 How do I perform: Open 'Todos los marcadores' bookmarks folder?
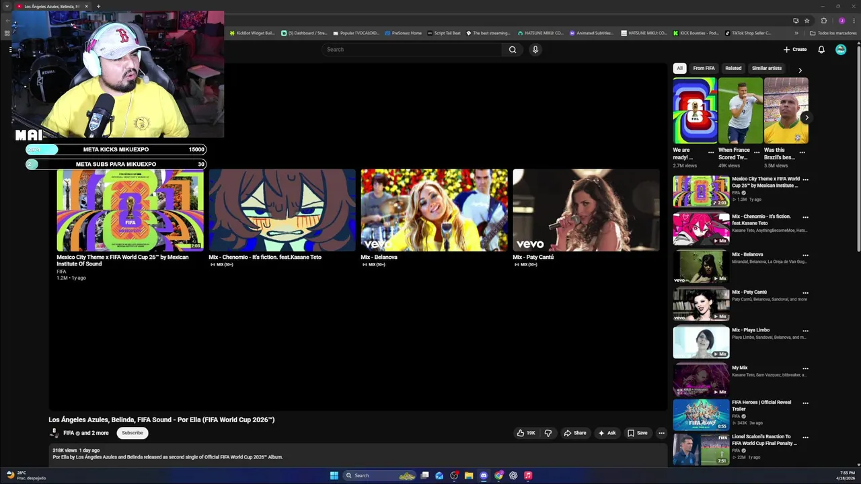point(833,33)
